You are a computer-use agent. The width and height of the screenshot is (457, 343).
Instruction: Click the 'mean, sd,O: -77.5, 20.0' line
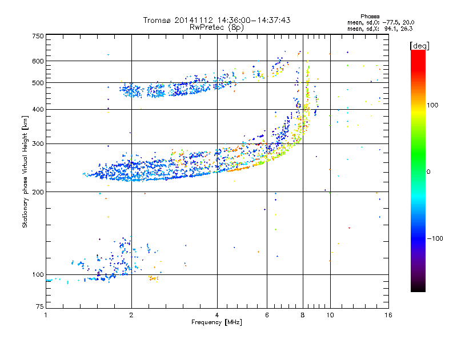380,22
